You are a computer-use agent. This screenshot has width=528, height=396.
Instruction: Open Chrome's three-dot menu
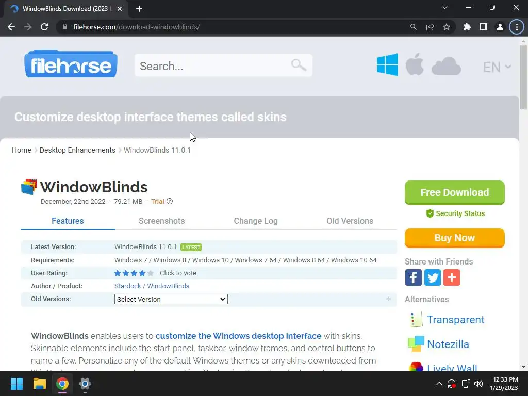tap(517, 27)
